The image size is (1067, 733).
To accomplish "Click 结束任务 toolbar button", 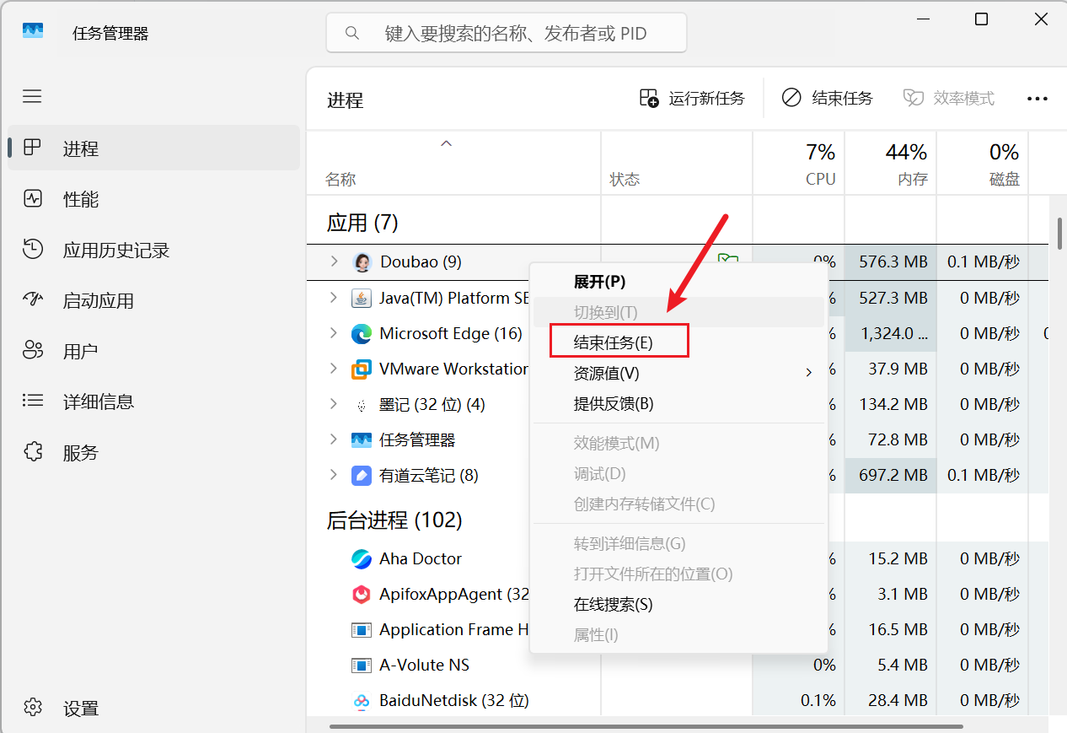I will [827, 99].
